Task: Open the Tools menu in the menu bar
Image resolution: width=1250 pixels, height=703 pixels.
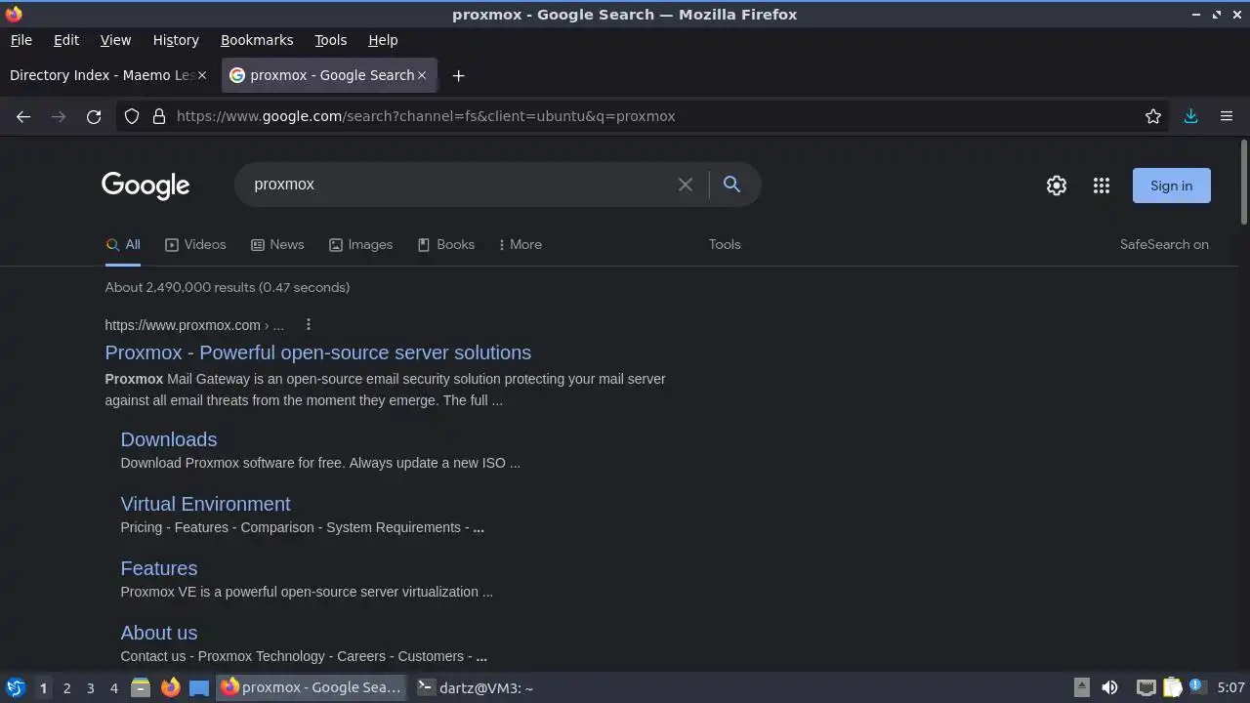Action: pyautogui.click(x=330, y=40)
